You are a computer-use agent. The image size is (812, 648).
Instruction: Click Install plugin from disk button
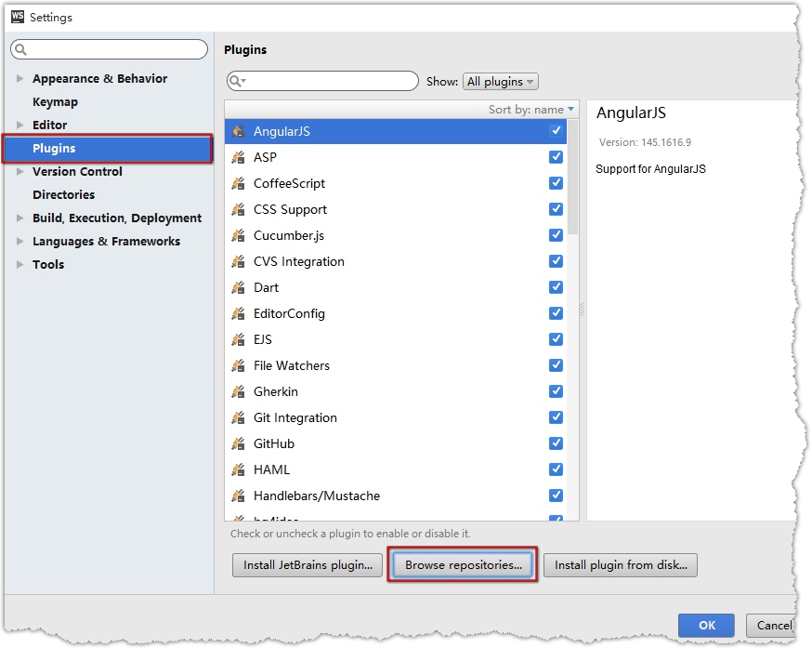point(621,565)
